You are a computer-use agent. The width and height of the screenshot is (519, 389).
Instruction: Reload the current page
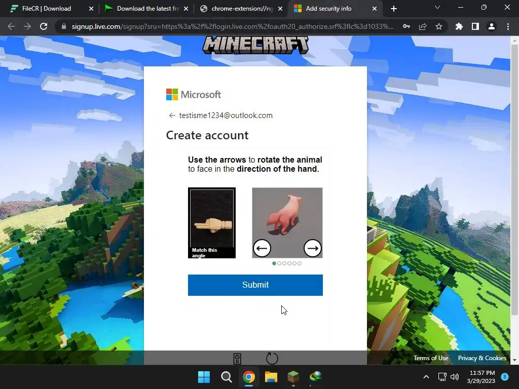tap(44, 26)
